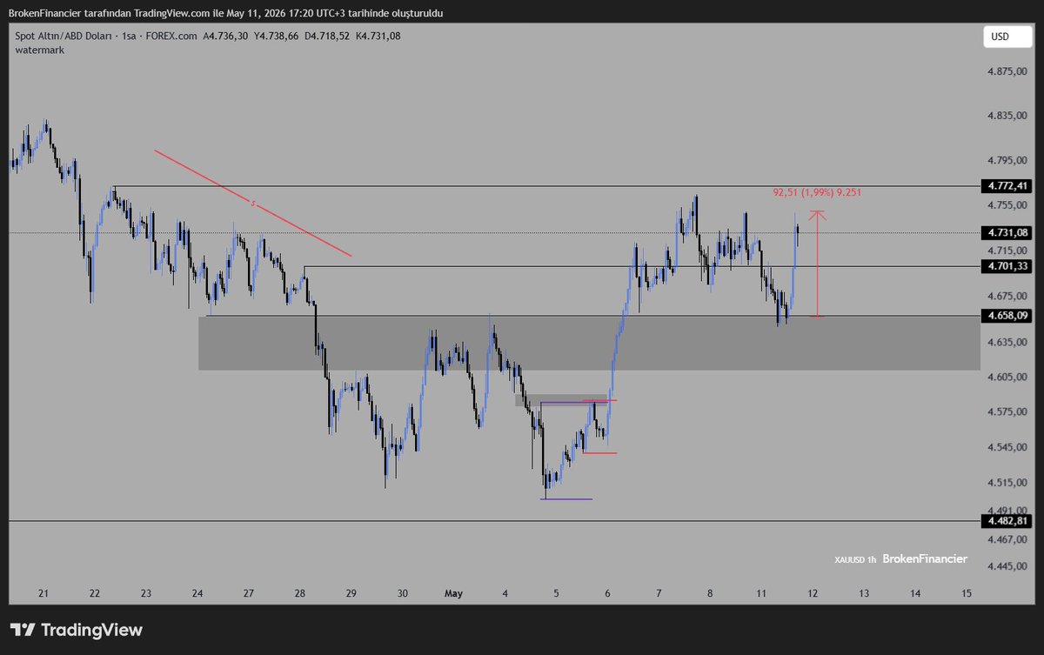Screen dimensions: 1044x655
Task: Click the close value "K4.731,08"
Action: (378, 37)
